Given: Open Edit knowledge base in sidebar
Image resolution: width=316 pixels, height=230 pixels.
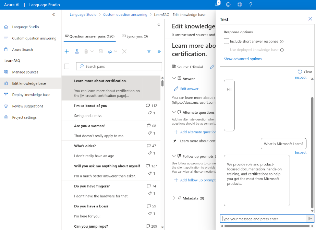Looking at the screenshot, I should [31, 83].
